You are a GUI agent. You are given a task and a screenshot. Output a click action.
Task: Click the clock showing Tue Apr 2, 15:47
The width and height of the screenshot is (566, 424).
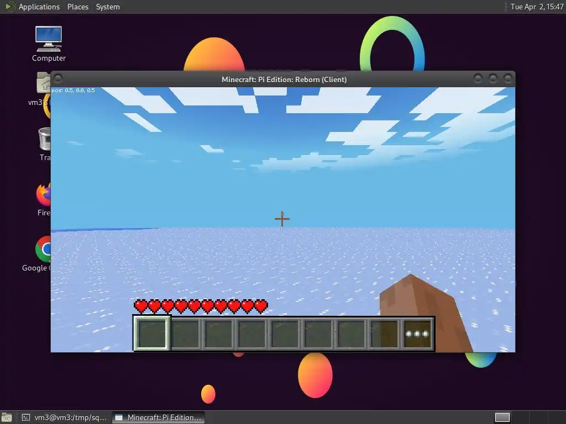tap(537, 7)
